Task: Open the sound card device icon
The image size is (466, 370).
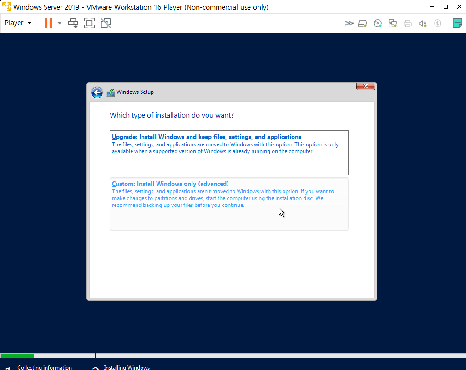Action: click(423, 23)
